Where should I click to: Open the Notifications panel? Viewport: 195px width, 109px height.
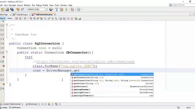(x=15, y=107)
